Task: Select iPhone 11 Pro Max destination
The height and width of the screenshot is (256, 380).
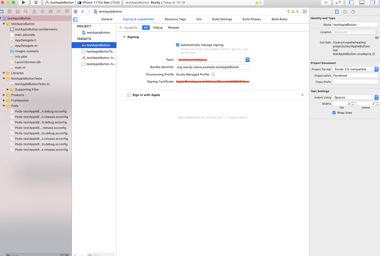Action: [x=98, y=3]
